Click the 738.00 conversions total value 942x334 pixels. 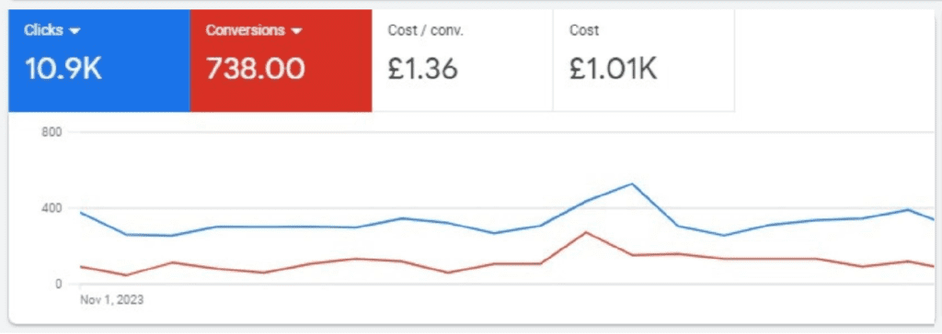(x=256, y=69)
